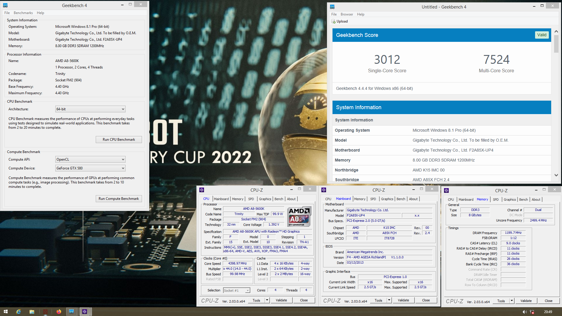Image resolution: width=562 pixels, height=316 pixels.
Task: Select SPD tab in Mainboard CPU-Z window
Action: pos(373,199)
